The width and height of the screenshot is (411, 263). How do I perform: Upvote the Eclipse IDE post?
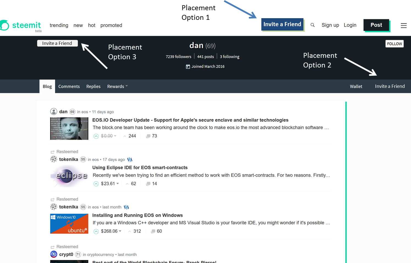[x=96, y=184]
